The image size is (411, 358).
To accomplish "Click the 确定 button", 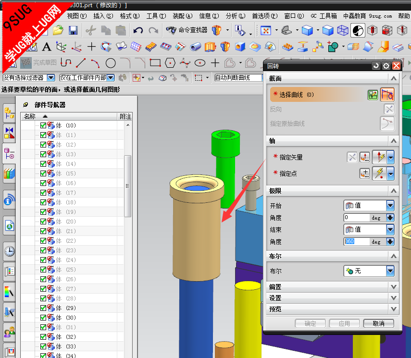I will pos(311,324).
